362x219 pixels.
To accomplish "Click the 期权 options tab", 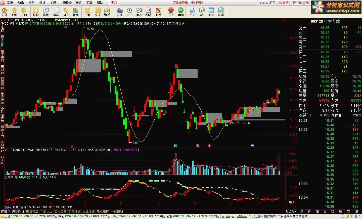I will (x=114, y=3).
